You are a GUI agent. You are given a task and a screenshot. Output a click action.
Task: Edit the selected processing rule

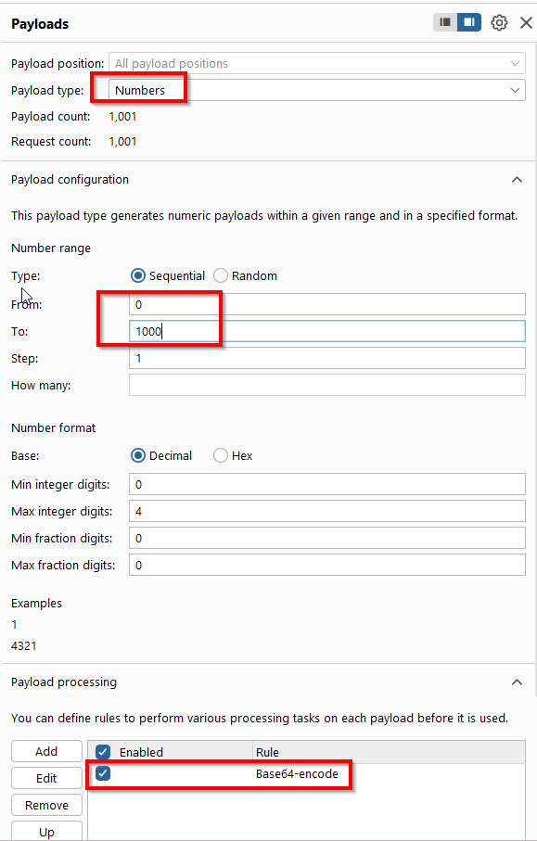46,778
